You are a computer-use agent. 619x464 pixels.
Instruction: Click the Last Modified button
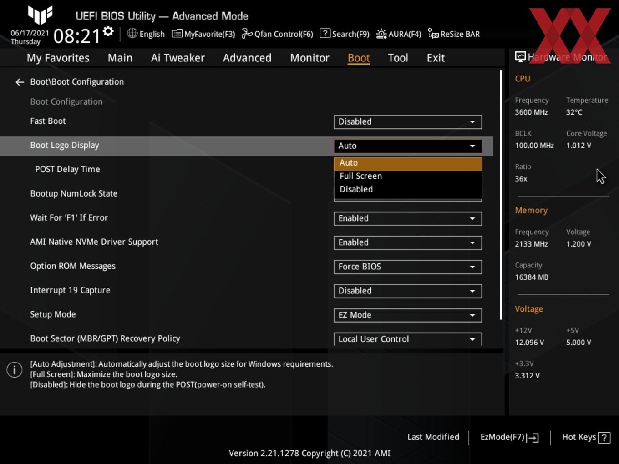pyautogui.click(x=433, y=437)
